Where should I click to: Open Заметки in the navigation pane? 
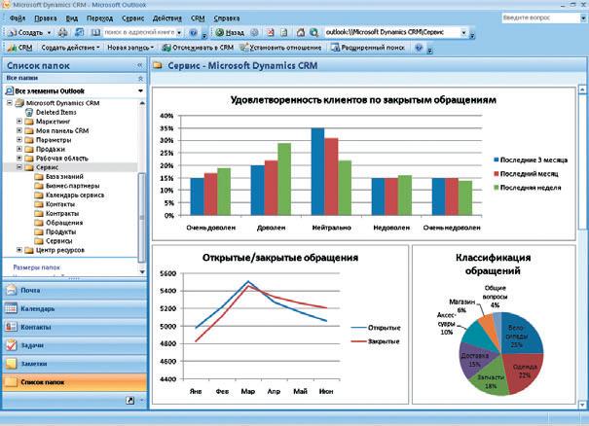tap(74, 364)
